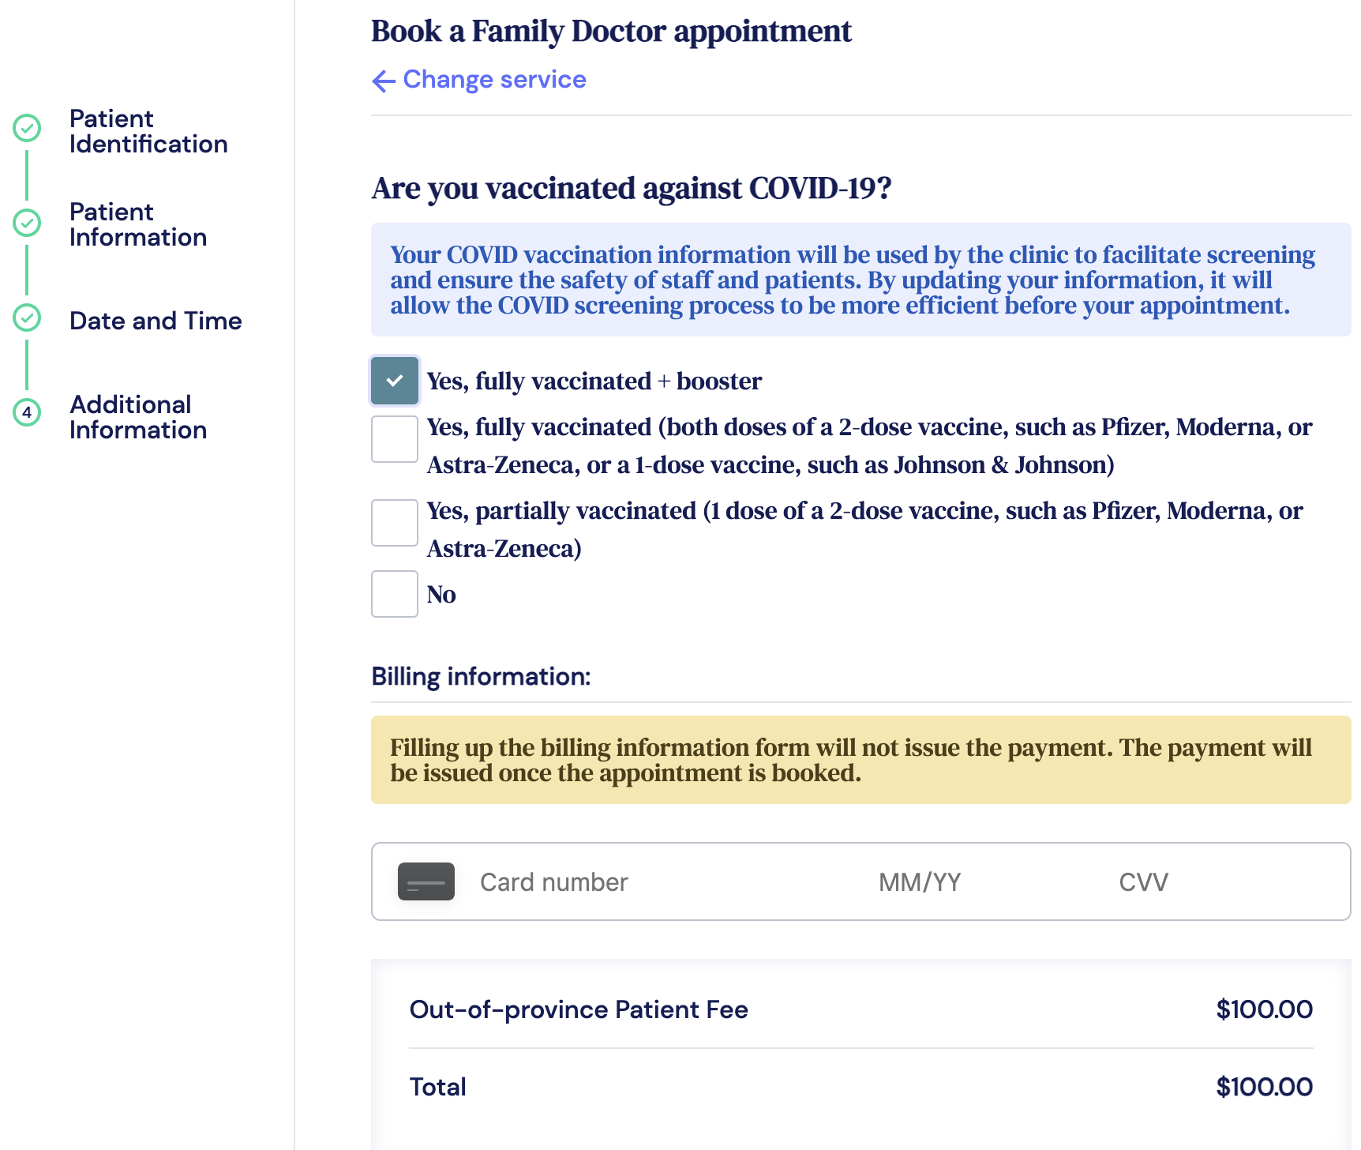Switch to the Date and Time step
This screenshot has height=1150, width=1361.
[x=156, y=321]
